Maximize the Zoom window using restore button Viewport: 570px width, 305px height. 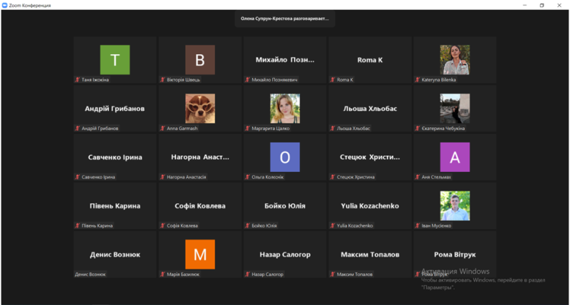541,5
